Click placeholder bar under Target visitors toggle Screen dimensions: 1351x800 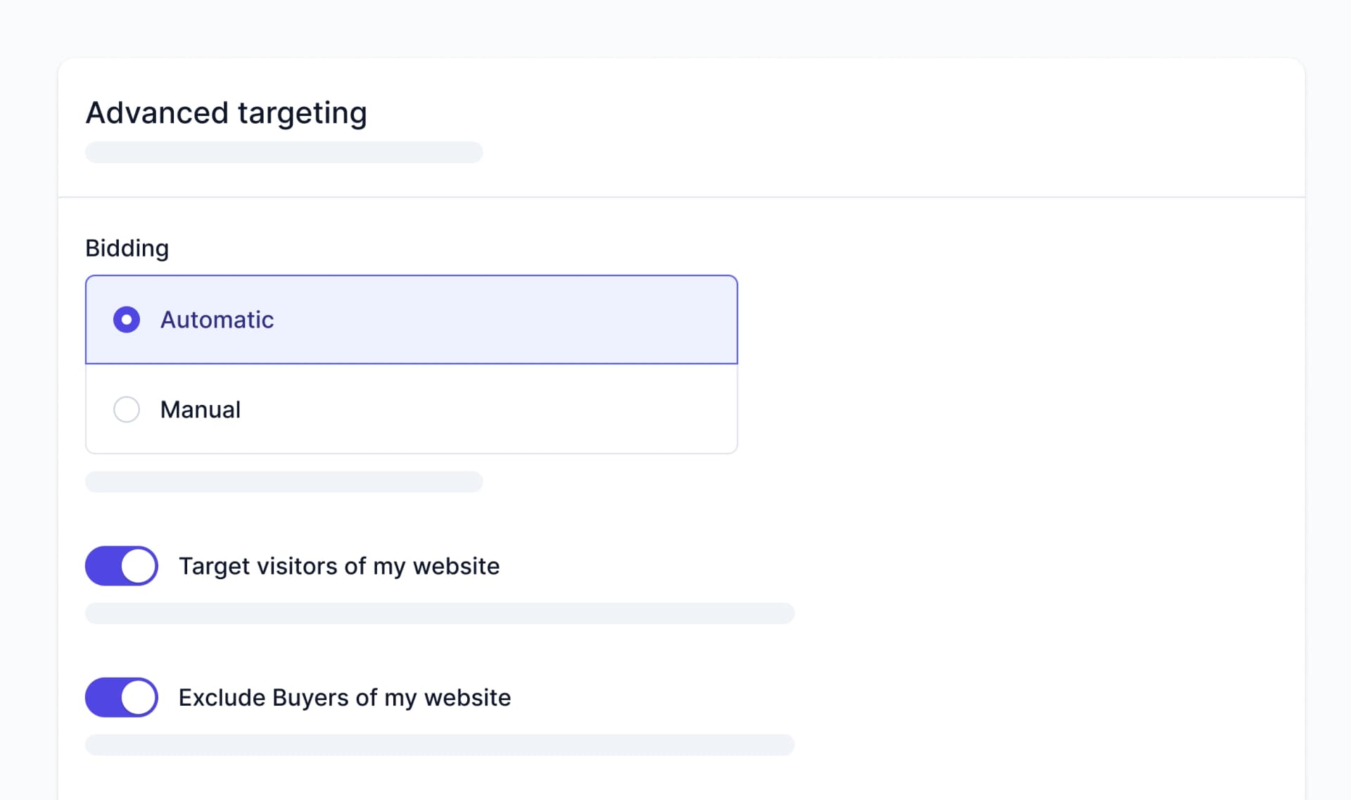[x=440, y=613]
